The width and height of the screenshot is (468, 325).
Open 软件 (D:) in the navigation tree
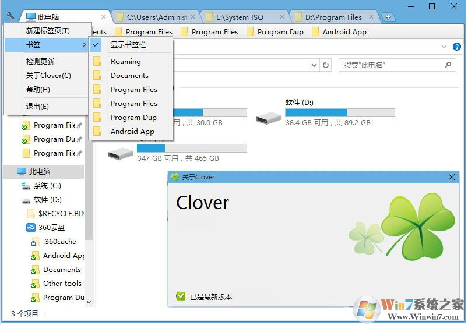pyautogui.click(x=42, y=200)
